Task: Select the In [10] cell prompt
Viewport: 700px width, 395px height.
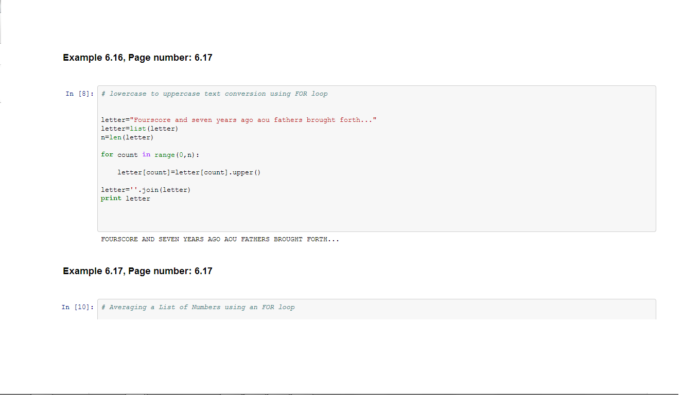Action: (x=77, y=307)
